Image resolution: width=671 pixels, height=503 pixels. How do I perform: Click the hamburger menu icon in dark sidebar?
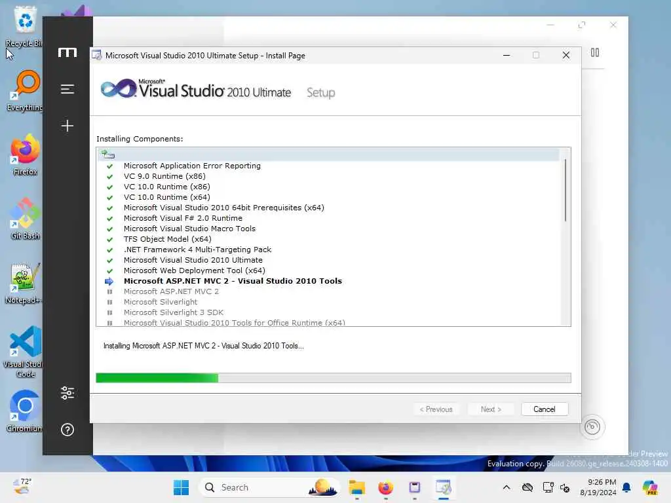[x=67, y=89]
